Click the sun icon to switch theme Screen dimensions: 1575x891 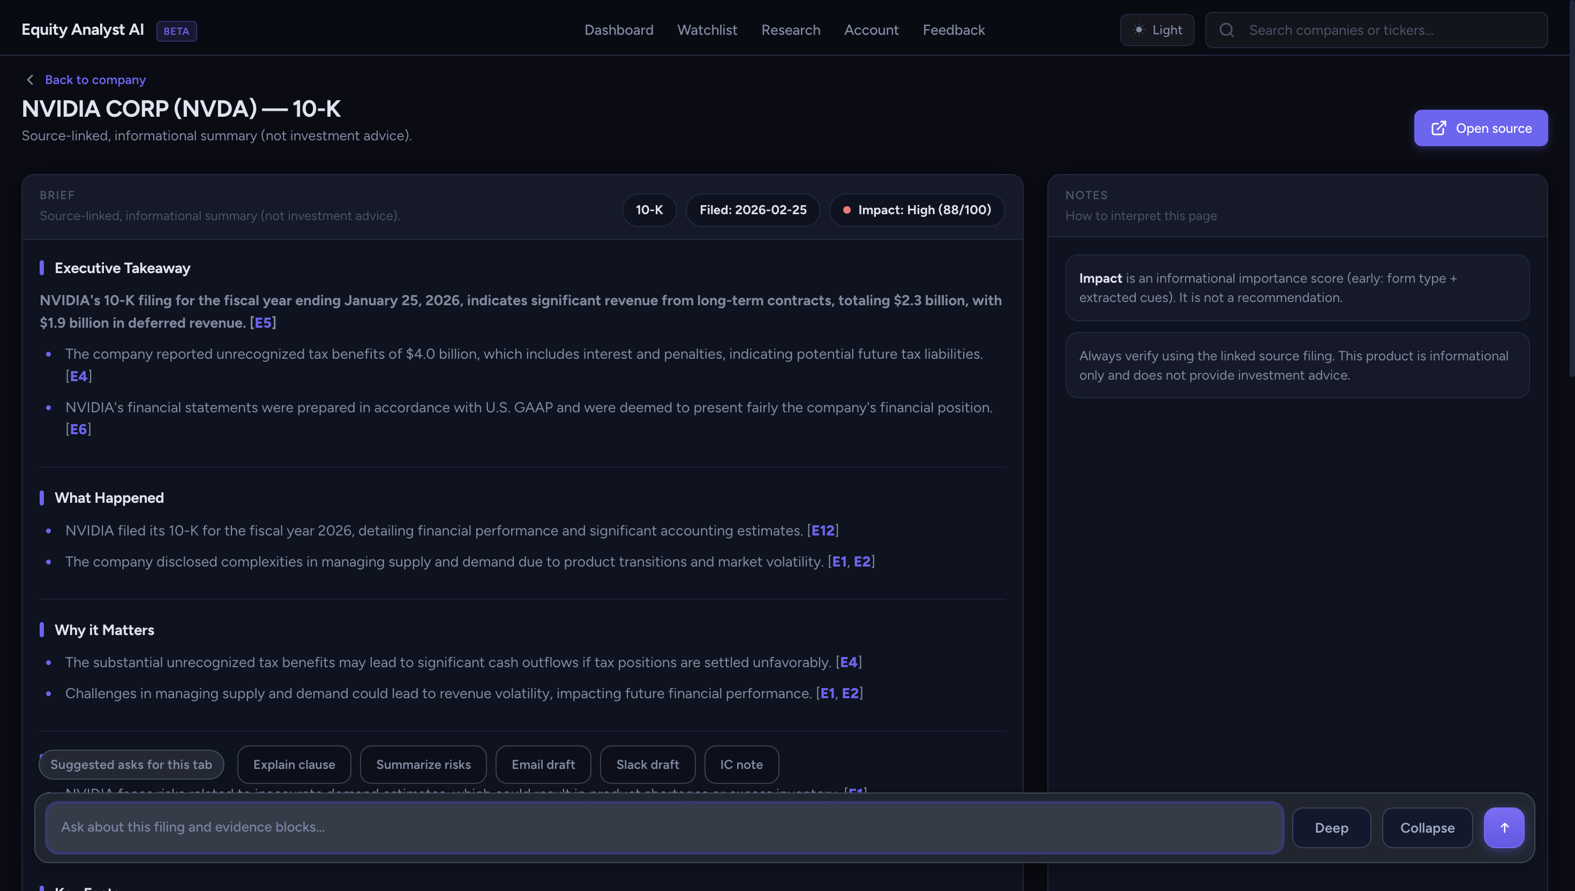(1138, 29)
